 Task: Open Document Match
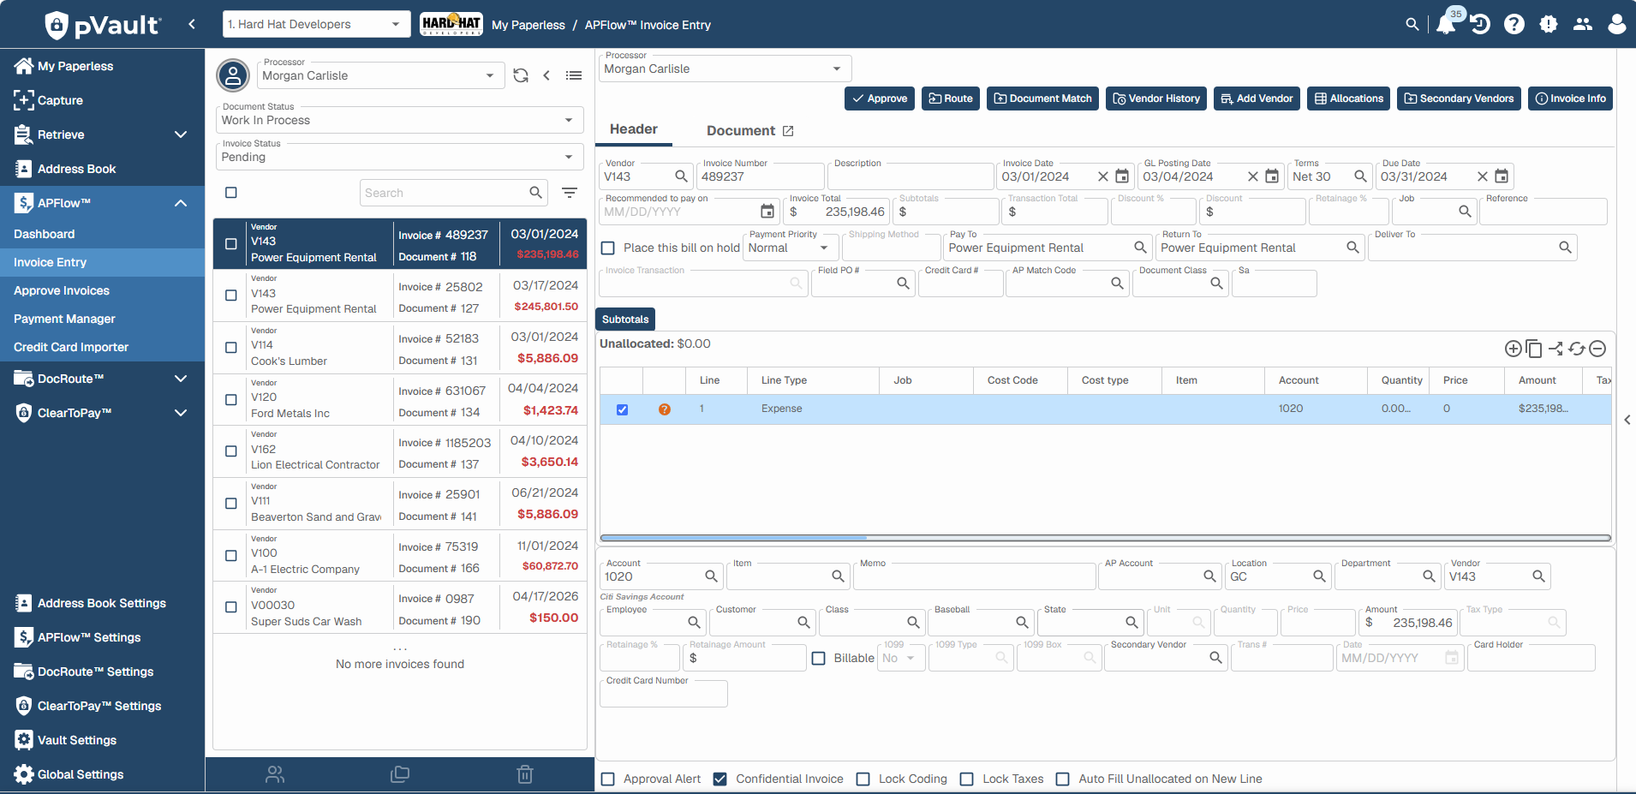tap(1042, 99)
